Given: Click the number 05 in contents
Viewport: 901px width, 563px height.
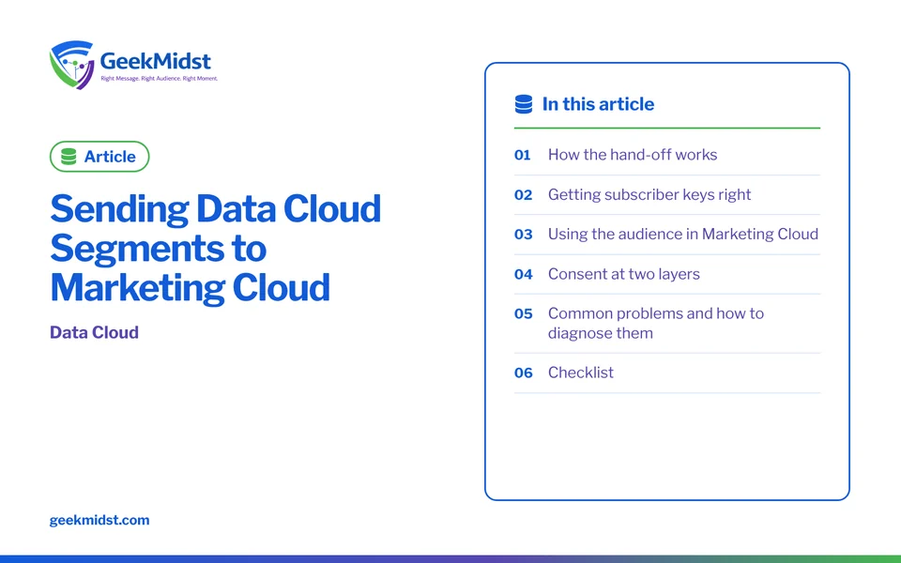Looking at the screenshot, I should pyautogui.click(x=523, y=314).
